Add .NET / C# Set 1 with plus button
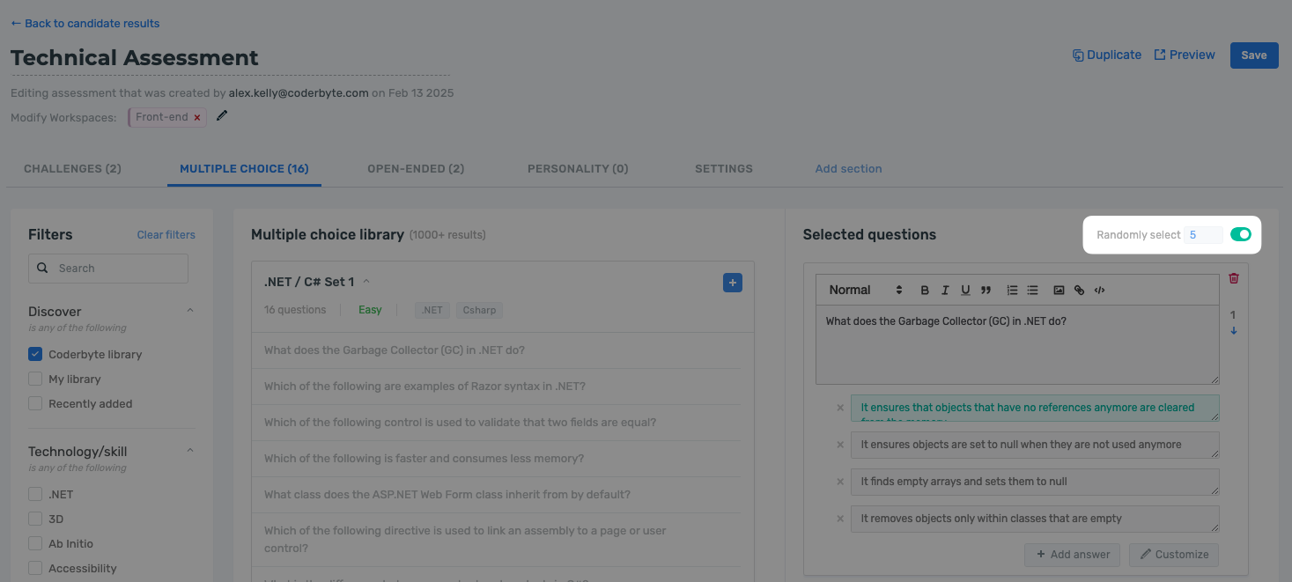 tap(733, 283)
